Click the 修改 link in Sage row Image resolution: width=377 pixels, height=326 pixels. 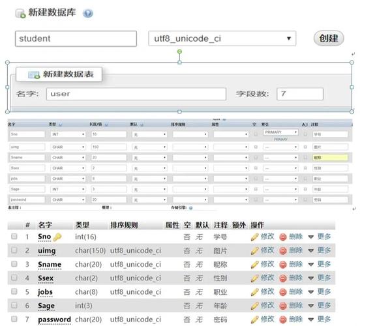pyautogui.click(x=267, y=305)
